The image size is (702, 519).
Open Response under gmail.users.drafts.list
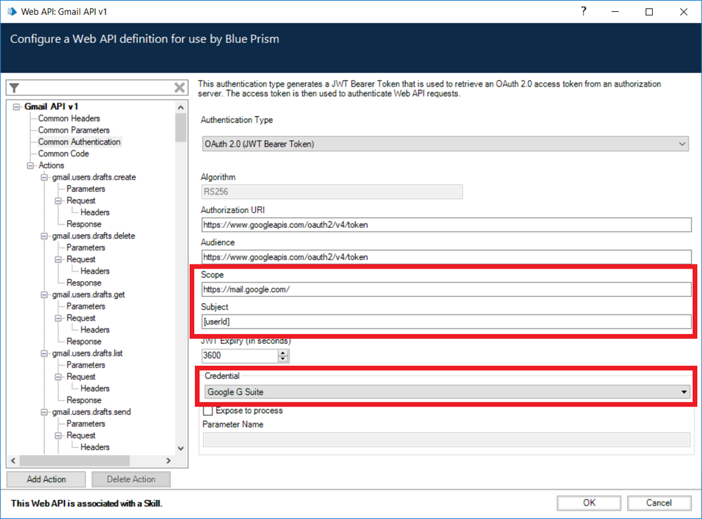pos(84,400)
